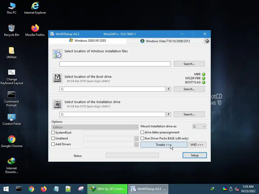This screenshot has width=259, height=194.
Task: Browse for Unattend file with ... button
Action: click(136, 139)
